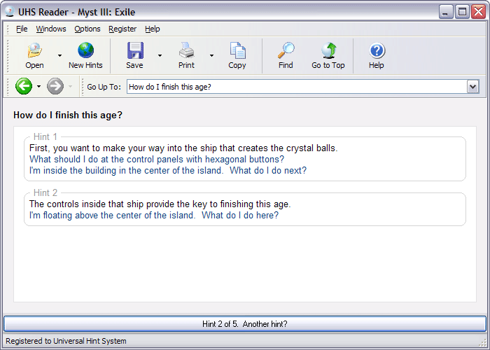Screen dimensions: 490x350
Task: Click the Save floppy disk icon
Action: [x=135, y=50]
